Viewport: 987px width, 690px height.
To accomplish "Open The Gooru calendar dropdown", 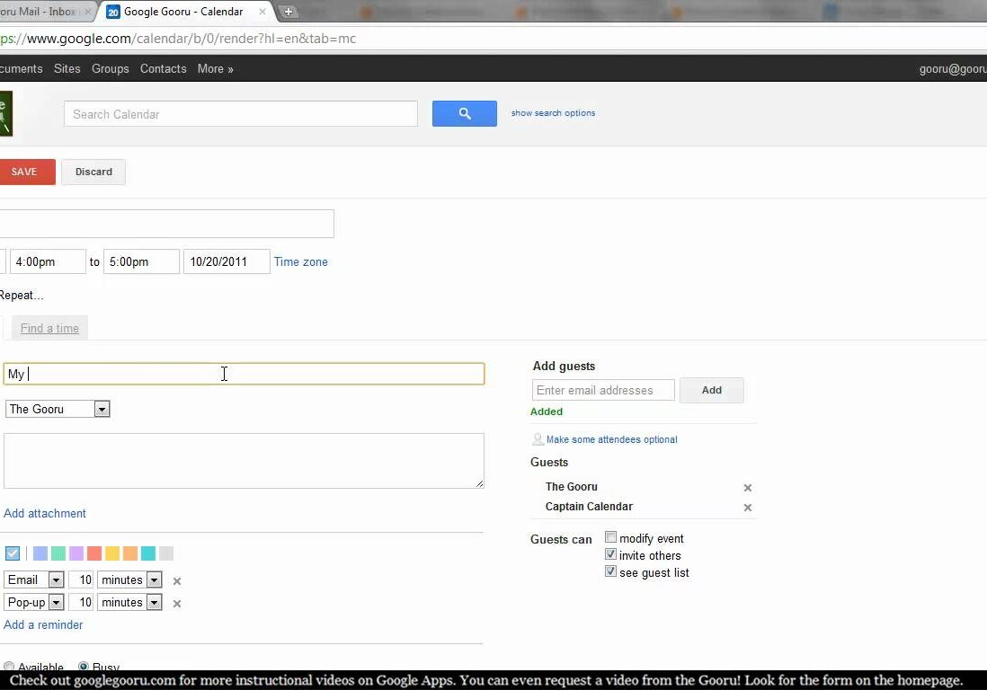I will pyautogui.click(x=58, y=409).
